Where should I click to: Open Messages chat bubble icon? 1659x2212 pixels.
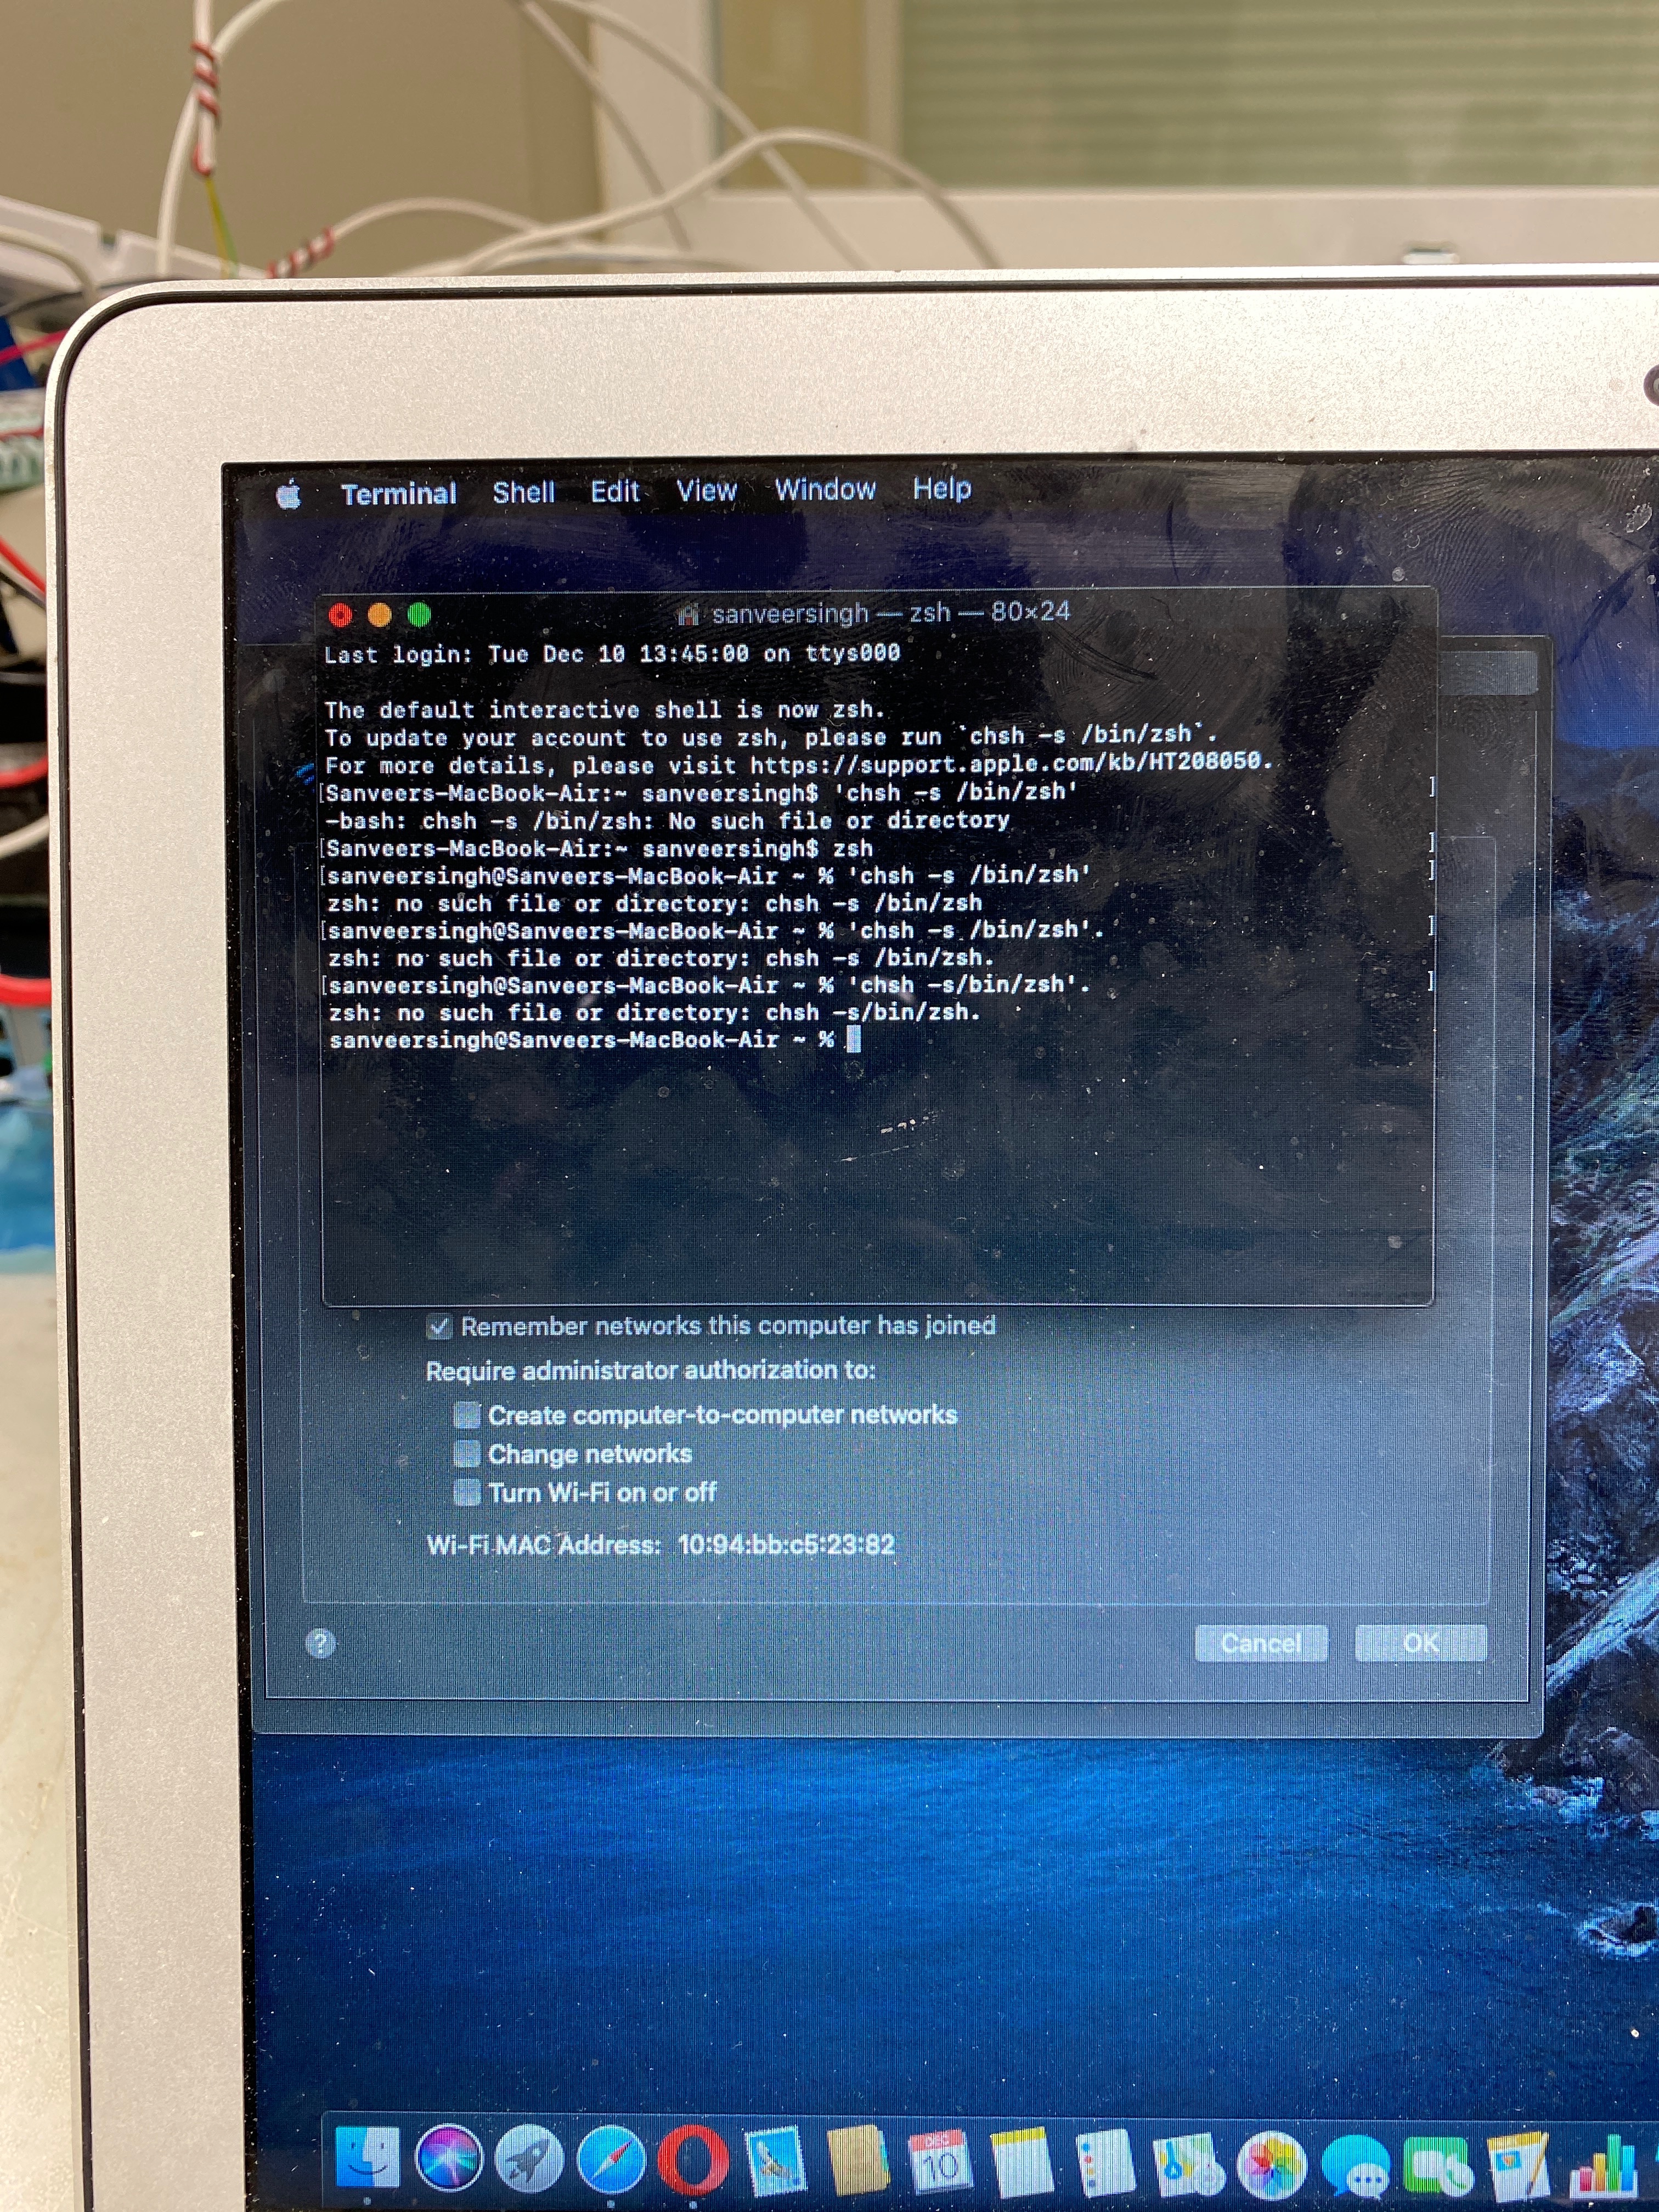[x=1355, y=2166]
